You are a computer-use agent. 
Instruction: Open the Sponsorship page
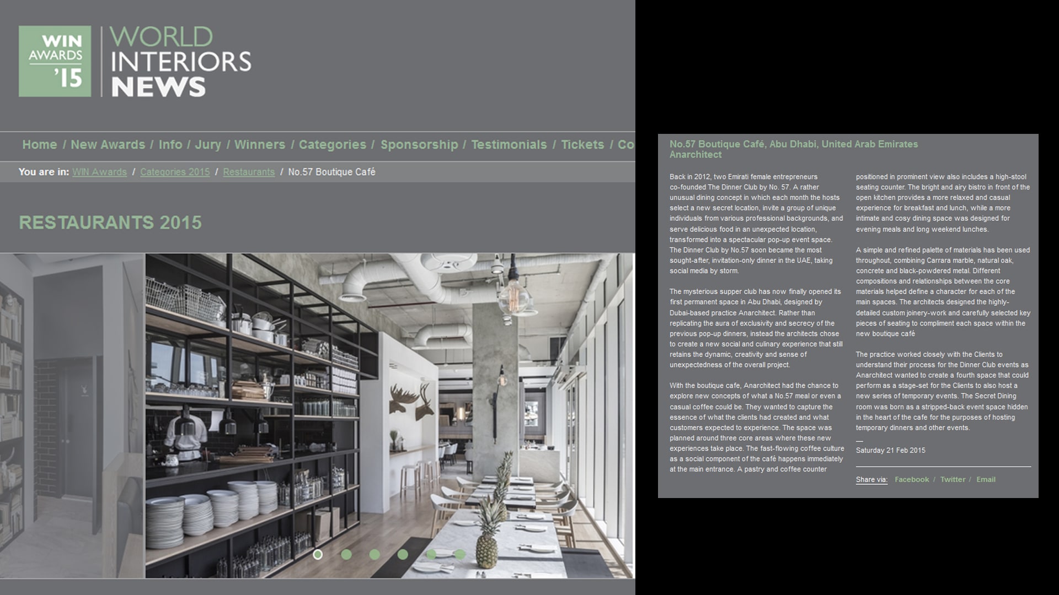419,145
